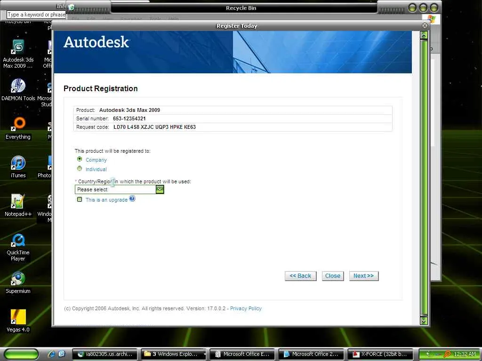Click the scrollbar up arrow in Register Today

coord(424,35)
